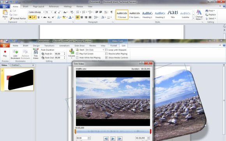The height and width of the screenshot is (141, 226).
Task: Open the Page Layout tab in Word
Action: tap(39, 7)
